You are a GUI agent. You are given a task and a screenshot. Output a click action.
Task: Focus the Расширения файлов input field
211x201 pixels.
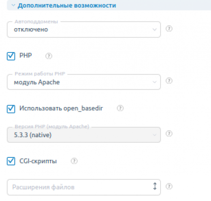click(84, 187)
